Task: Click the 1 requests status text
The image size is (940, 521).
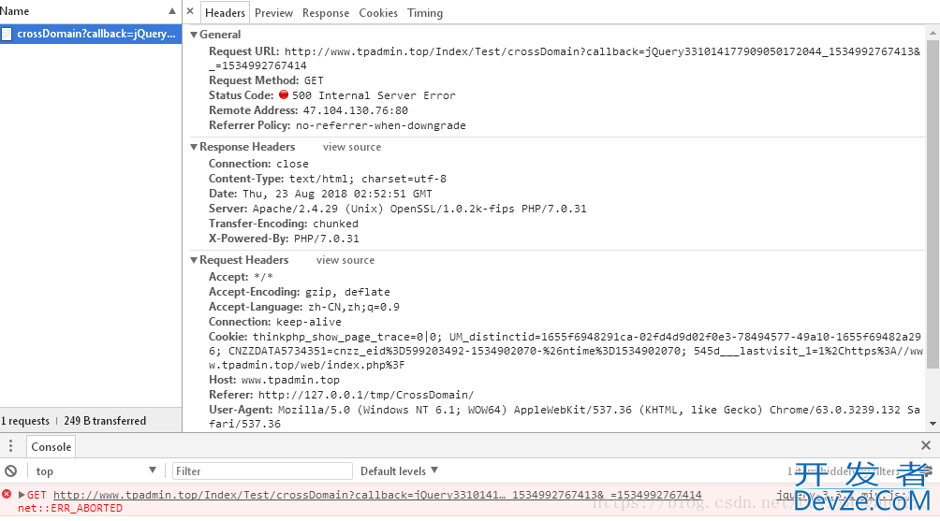Action: (25, 420)
